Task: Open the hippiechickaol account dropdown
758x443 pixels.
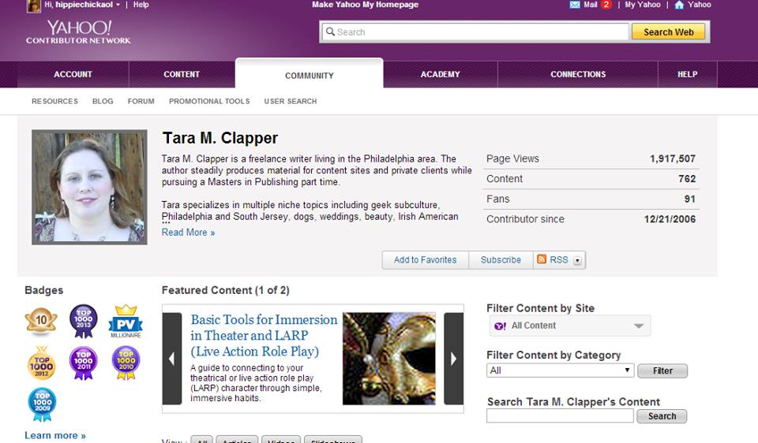Action: pos(118,5)
